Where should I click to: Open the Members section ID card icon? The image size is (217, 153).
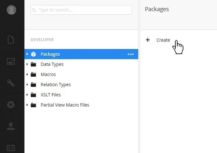(x=11, y=148)
